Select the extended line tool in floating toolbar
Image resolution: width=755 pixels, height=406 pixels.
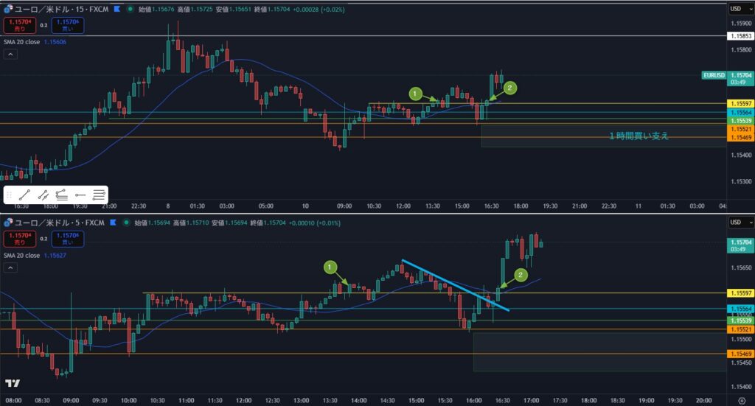click(44, 195)
